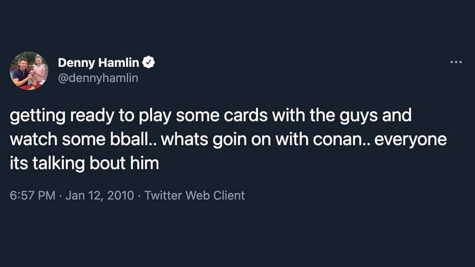Screen dimensions: 475x267
Task: Click the 6:57 PM timestamp
Action: coord(32,195)
